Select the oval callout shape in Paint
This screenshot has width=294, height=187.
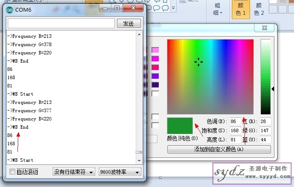tap(157, 8)
